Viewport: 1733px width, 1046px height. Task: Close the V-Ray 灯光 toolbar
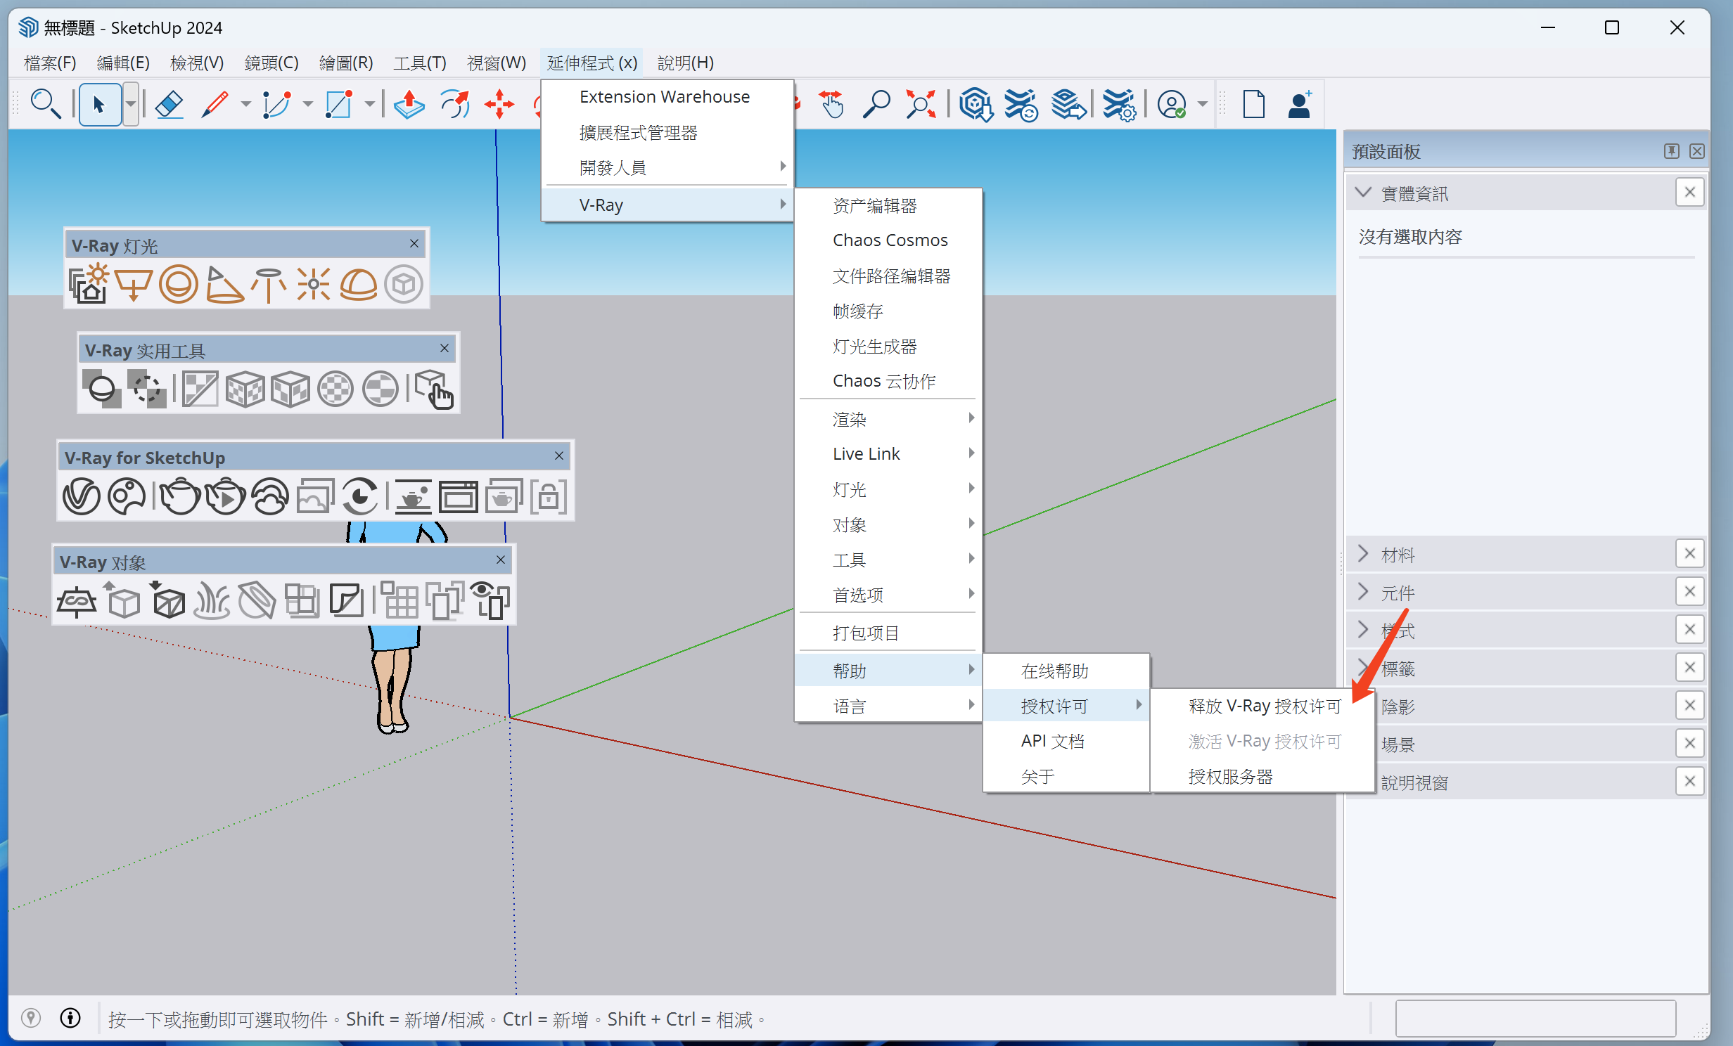pos(414,244)
